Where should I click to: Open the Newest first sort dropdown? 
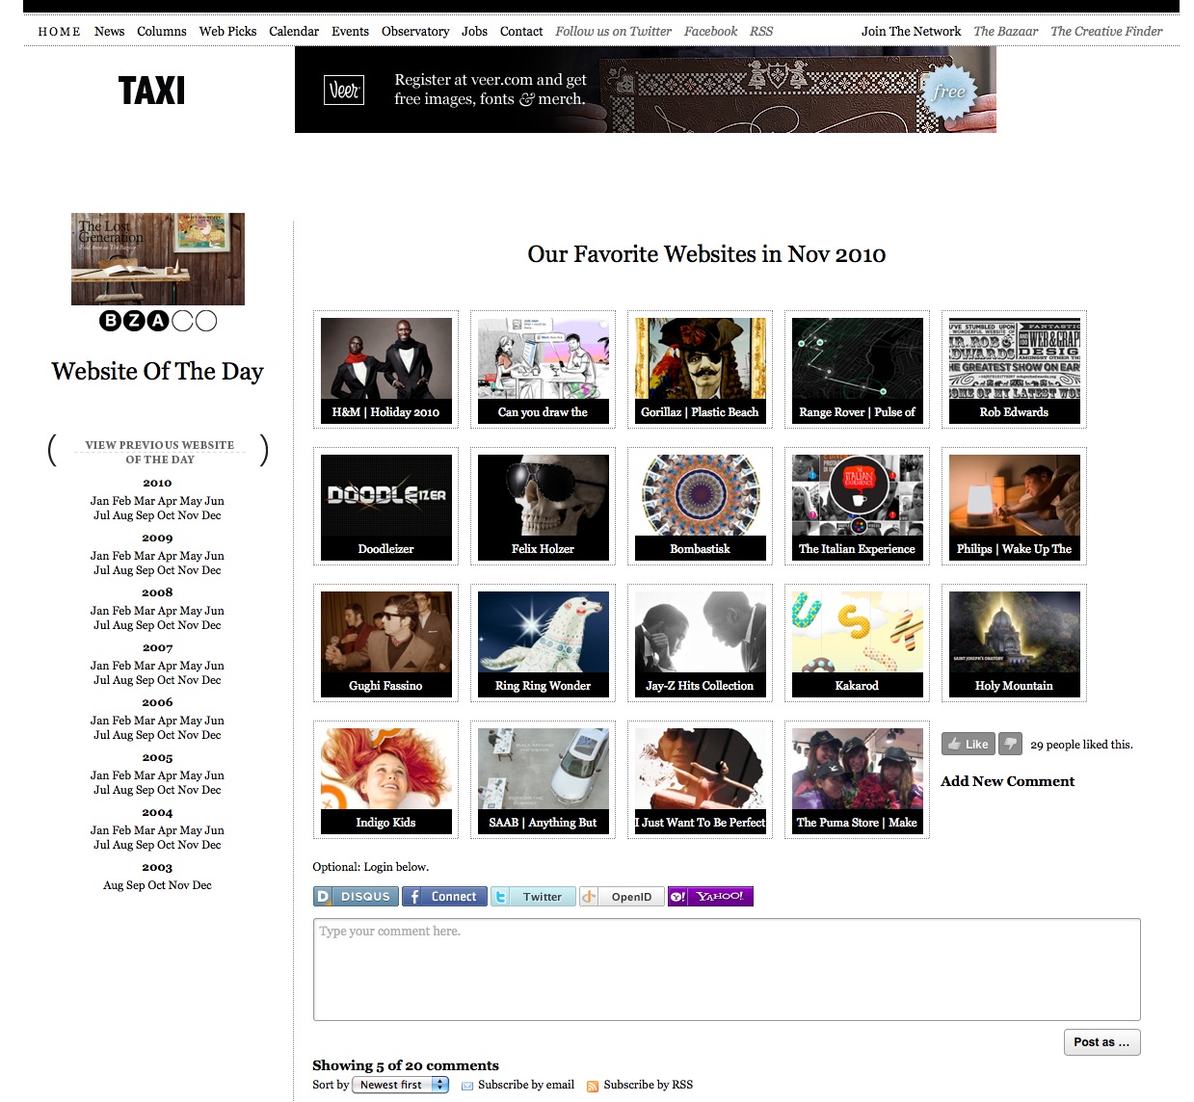(401, 1085)
